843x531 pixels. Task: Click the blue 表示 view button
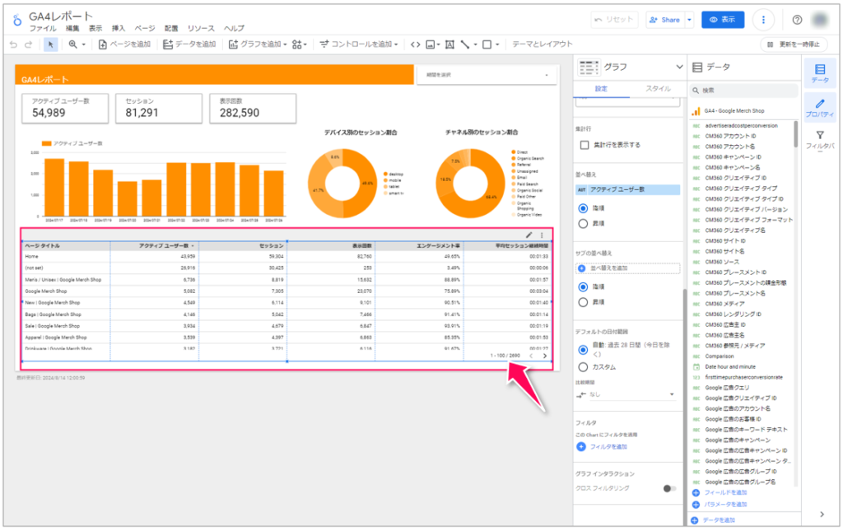723,20
